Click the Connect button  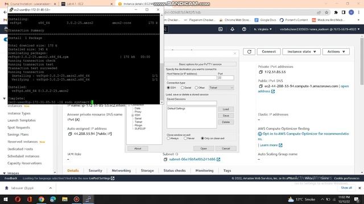click(268, 52)
